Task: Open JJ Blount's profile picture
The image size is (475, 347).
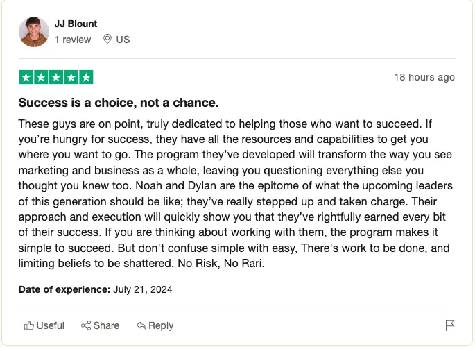Action: click(x=34, y=32)
